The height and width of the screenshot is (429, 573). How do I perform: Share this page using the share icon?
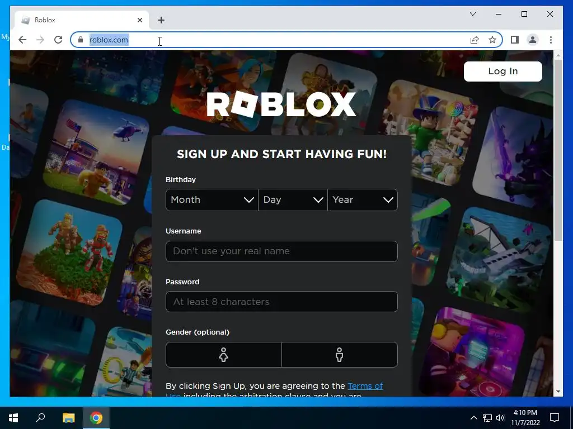[x=475, y=40]
